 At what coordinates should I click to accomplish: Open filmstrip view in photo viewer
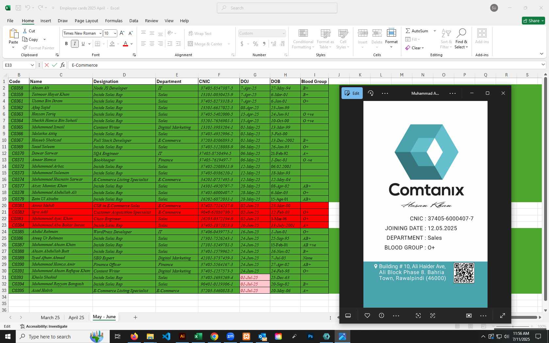pyautogui.click(x=348, y=316)
